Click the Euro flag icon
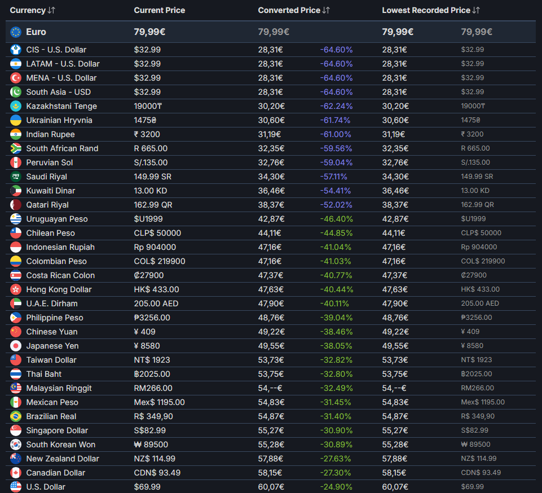 tap(16, 32)
